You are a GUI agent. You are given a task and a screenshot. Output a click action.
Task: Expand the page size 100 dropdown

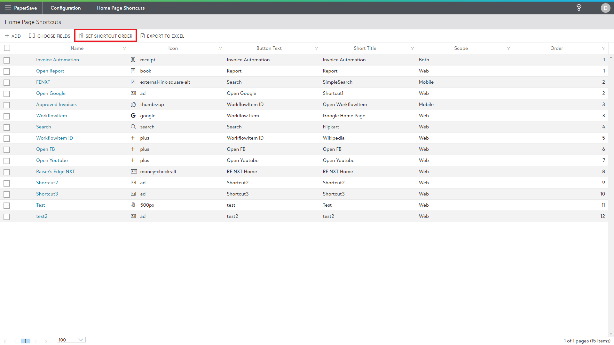tap(81, 340)
